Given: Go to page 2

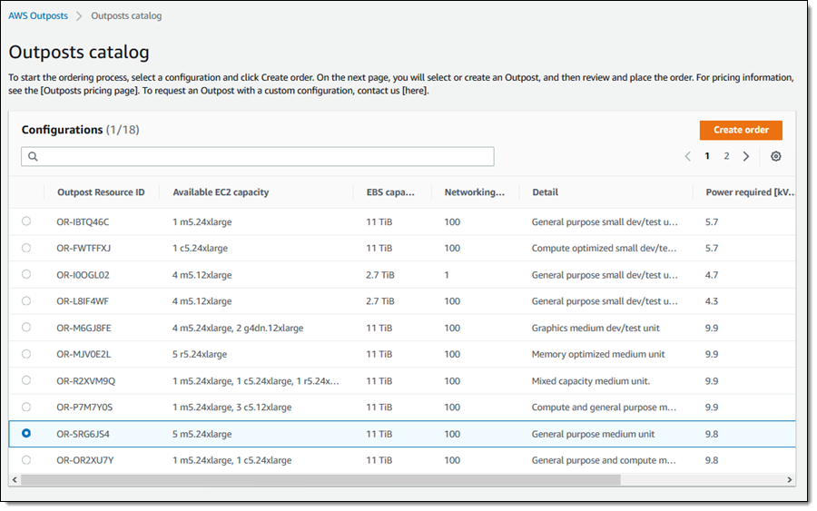Looking at the screenshot, I should pyautogui.click(x=726, y=156).
